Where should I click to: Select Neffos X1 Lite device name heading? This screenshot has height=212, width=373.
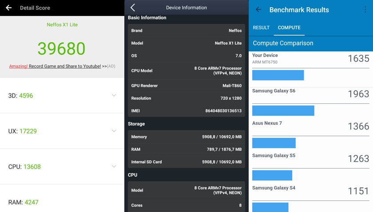(x=62, y=25)
